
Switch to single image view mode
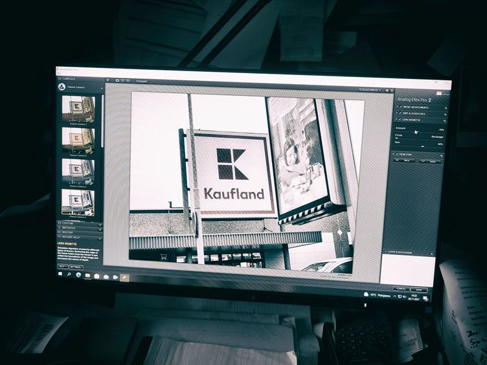[117, 80]
